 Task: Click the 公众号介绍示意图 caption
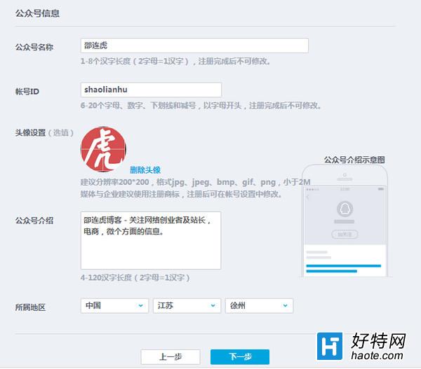(354, 160)
